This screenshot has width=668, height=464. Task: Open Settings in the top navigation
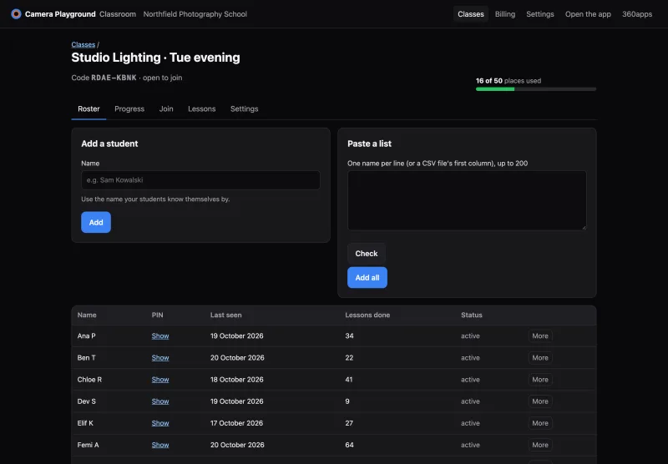(x=539, y=14)
